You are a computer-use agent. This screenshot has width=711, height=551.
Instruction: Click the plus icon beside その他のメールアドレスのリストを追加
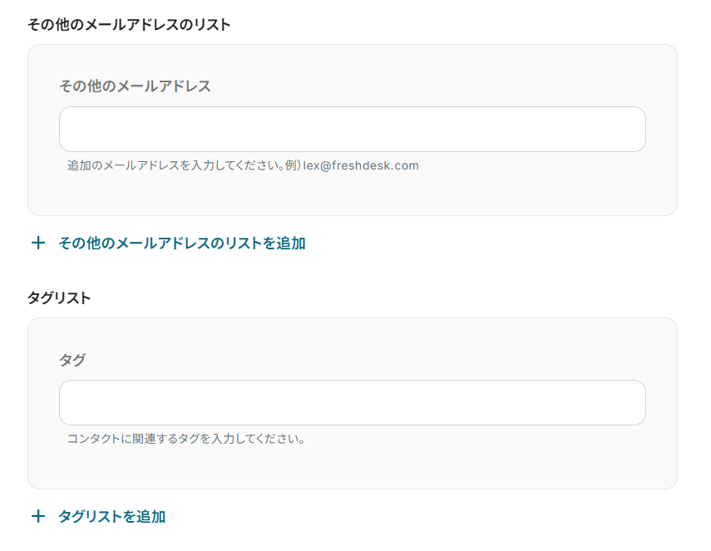click(38, 243)
